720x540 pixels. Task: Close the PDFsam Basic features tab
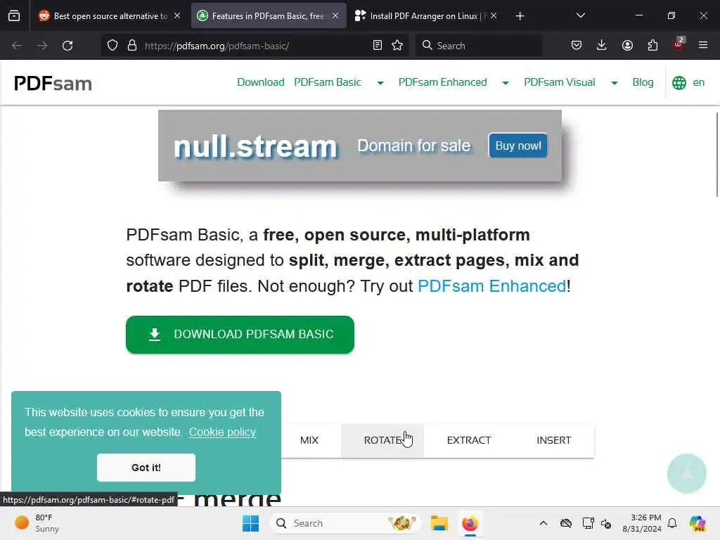tap(335, 15)
